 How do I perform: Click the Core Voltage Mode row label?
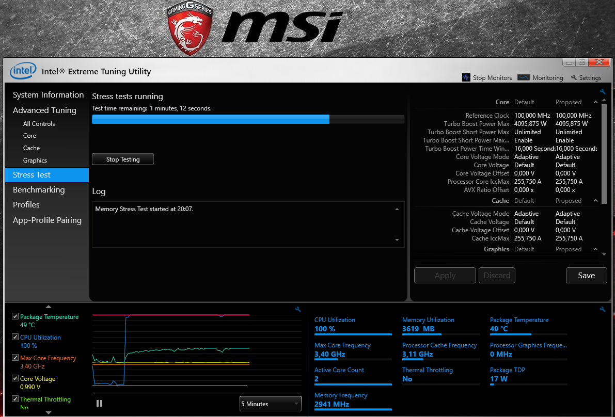(x=482, y=157)
